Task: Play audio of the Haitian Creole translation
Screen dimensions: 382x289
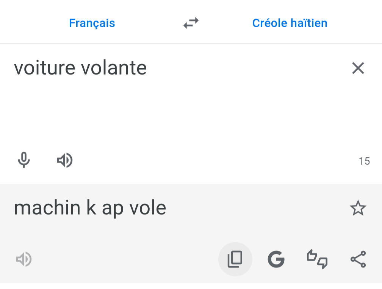Action: click(x=23, y=260)
